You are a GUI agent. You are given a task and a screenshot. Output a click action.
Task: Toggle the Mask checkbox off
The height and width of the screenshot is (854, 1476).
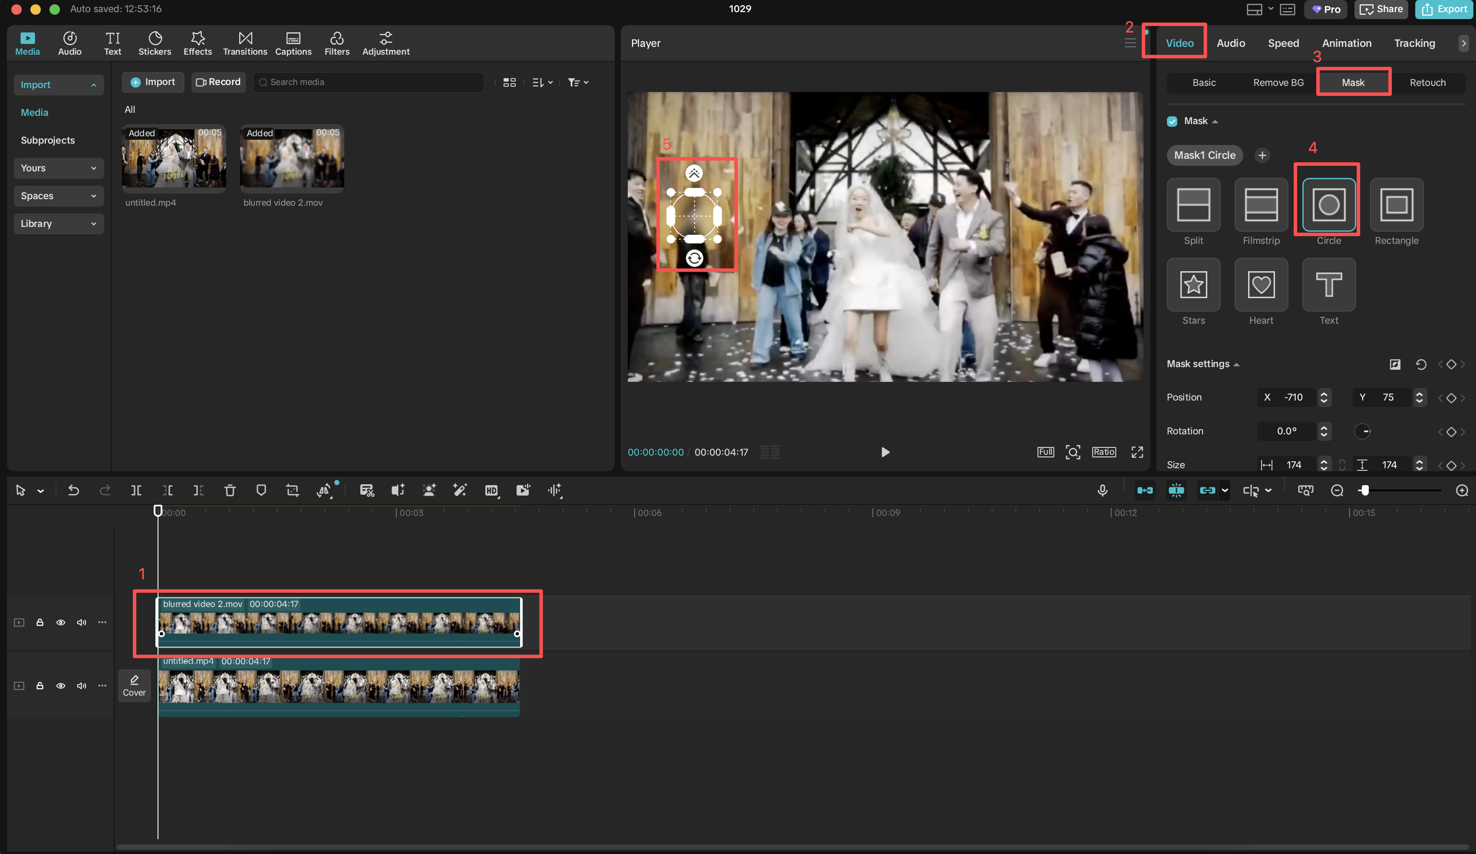(1172, 121)
